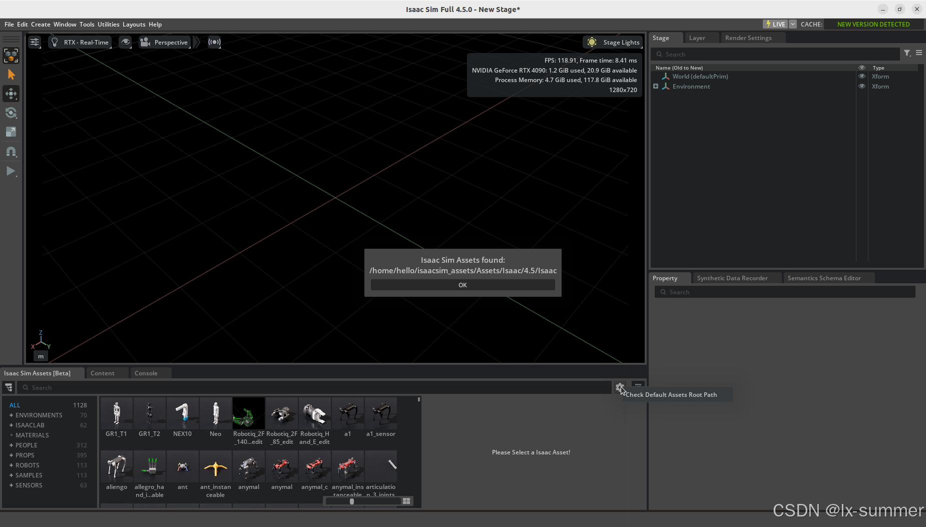
Task: Expand the Environment prim in the Stage tree
Action: pyautogui.click(x=656, y=86)
